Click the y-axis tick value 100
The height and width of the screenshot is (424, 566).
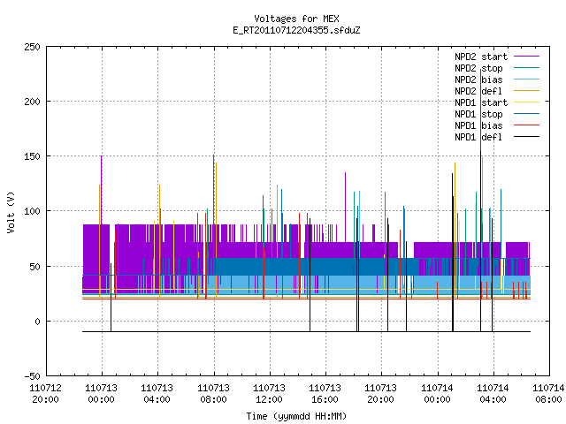click(32, 212)
